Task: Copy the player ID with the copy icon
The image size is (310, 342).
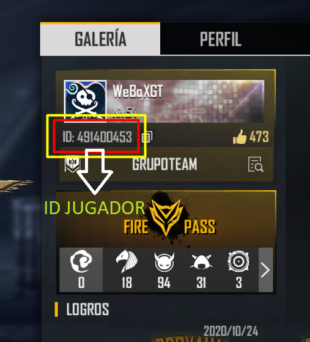Action: pos(147,137)
